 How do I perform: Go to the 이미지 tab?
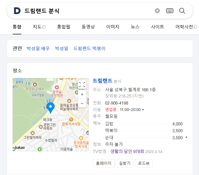(113, 27)
